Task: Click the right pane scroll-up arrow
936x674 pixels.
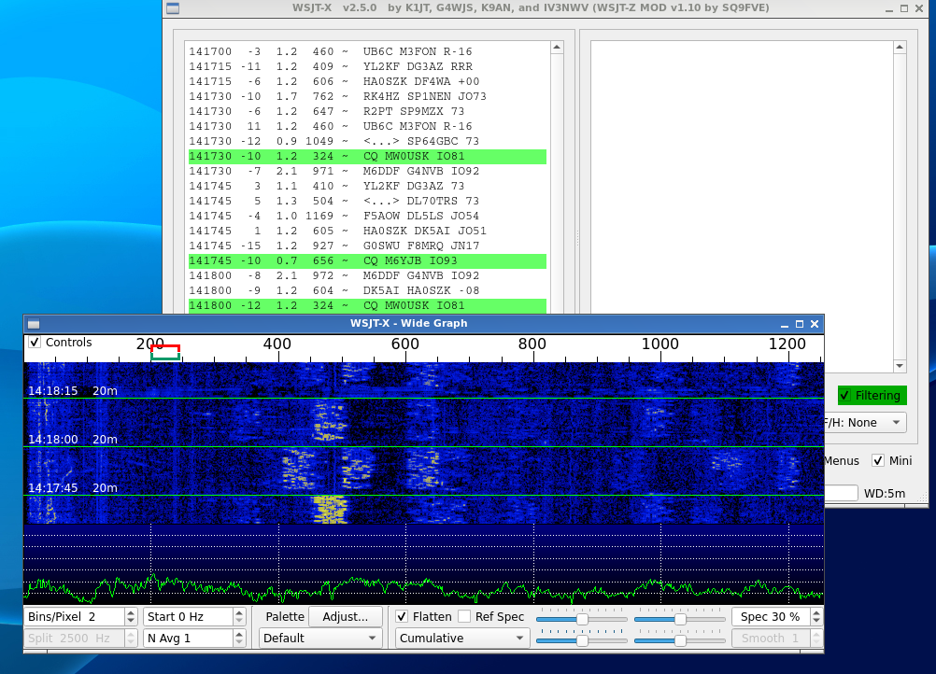Action: 900,47
